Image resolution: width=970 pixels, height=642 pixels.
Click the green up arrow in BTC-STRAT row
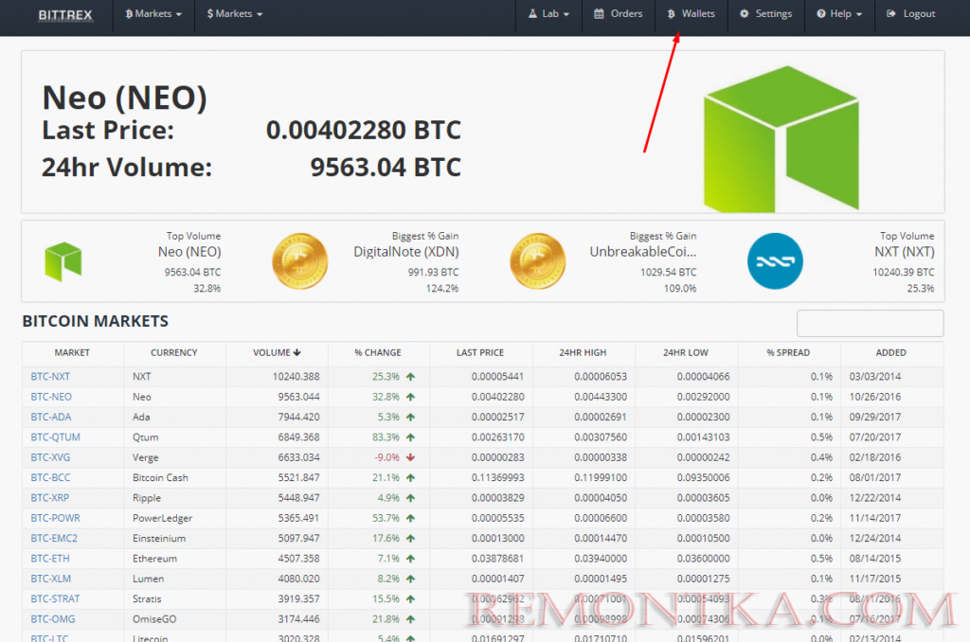(410, 598)
